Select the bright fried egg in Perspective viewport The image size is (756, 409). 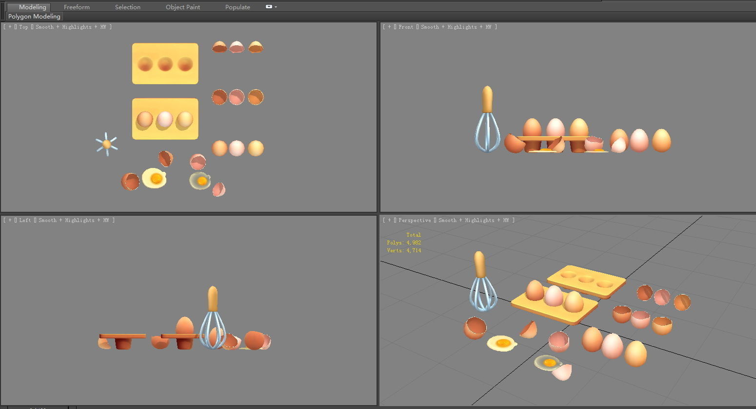click(x=502, y=343)
